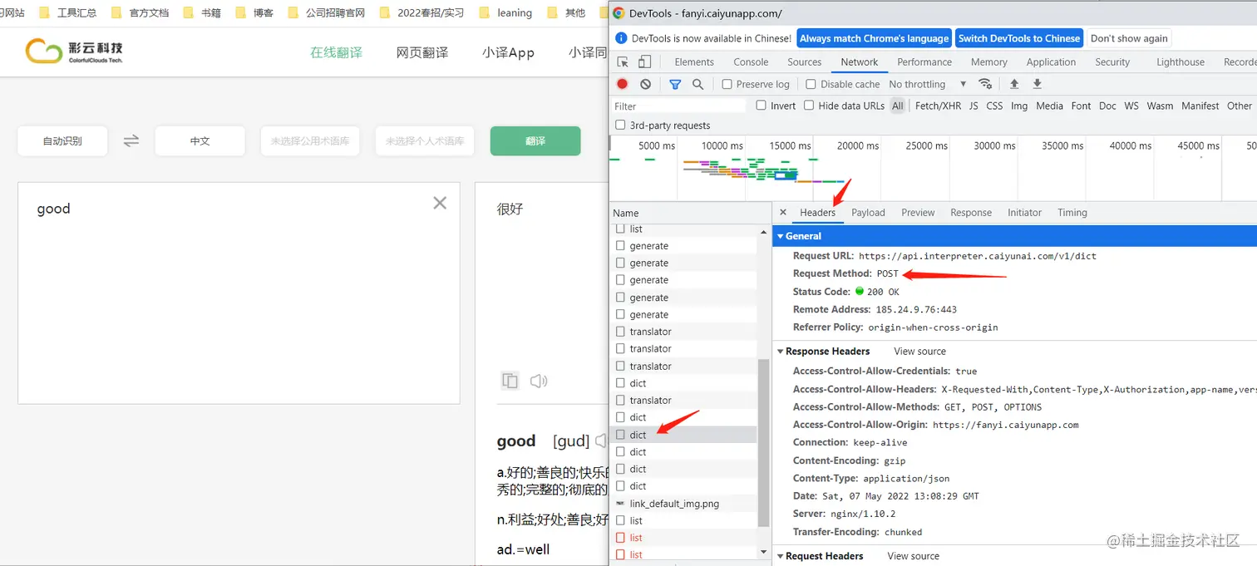Click 20000 ms timeline marker
Screen dimensions: 1257x566
(857, 145)
